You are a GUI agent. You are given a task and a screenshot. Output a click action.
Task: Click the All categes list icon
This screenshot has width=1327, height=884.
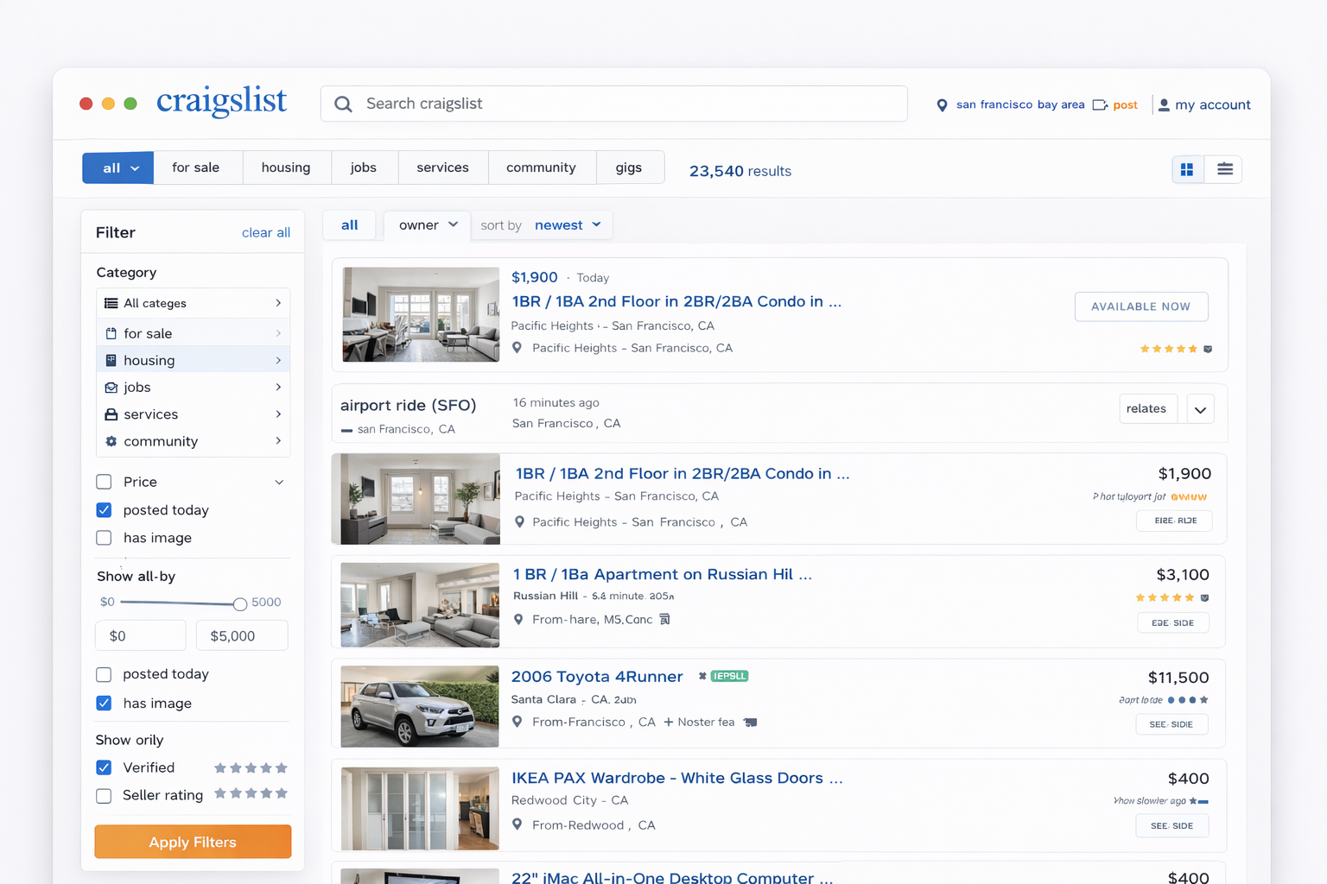[111, 303]
